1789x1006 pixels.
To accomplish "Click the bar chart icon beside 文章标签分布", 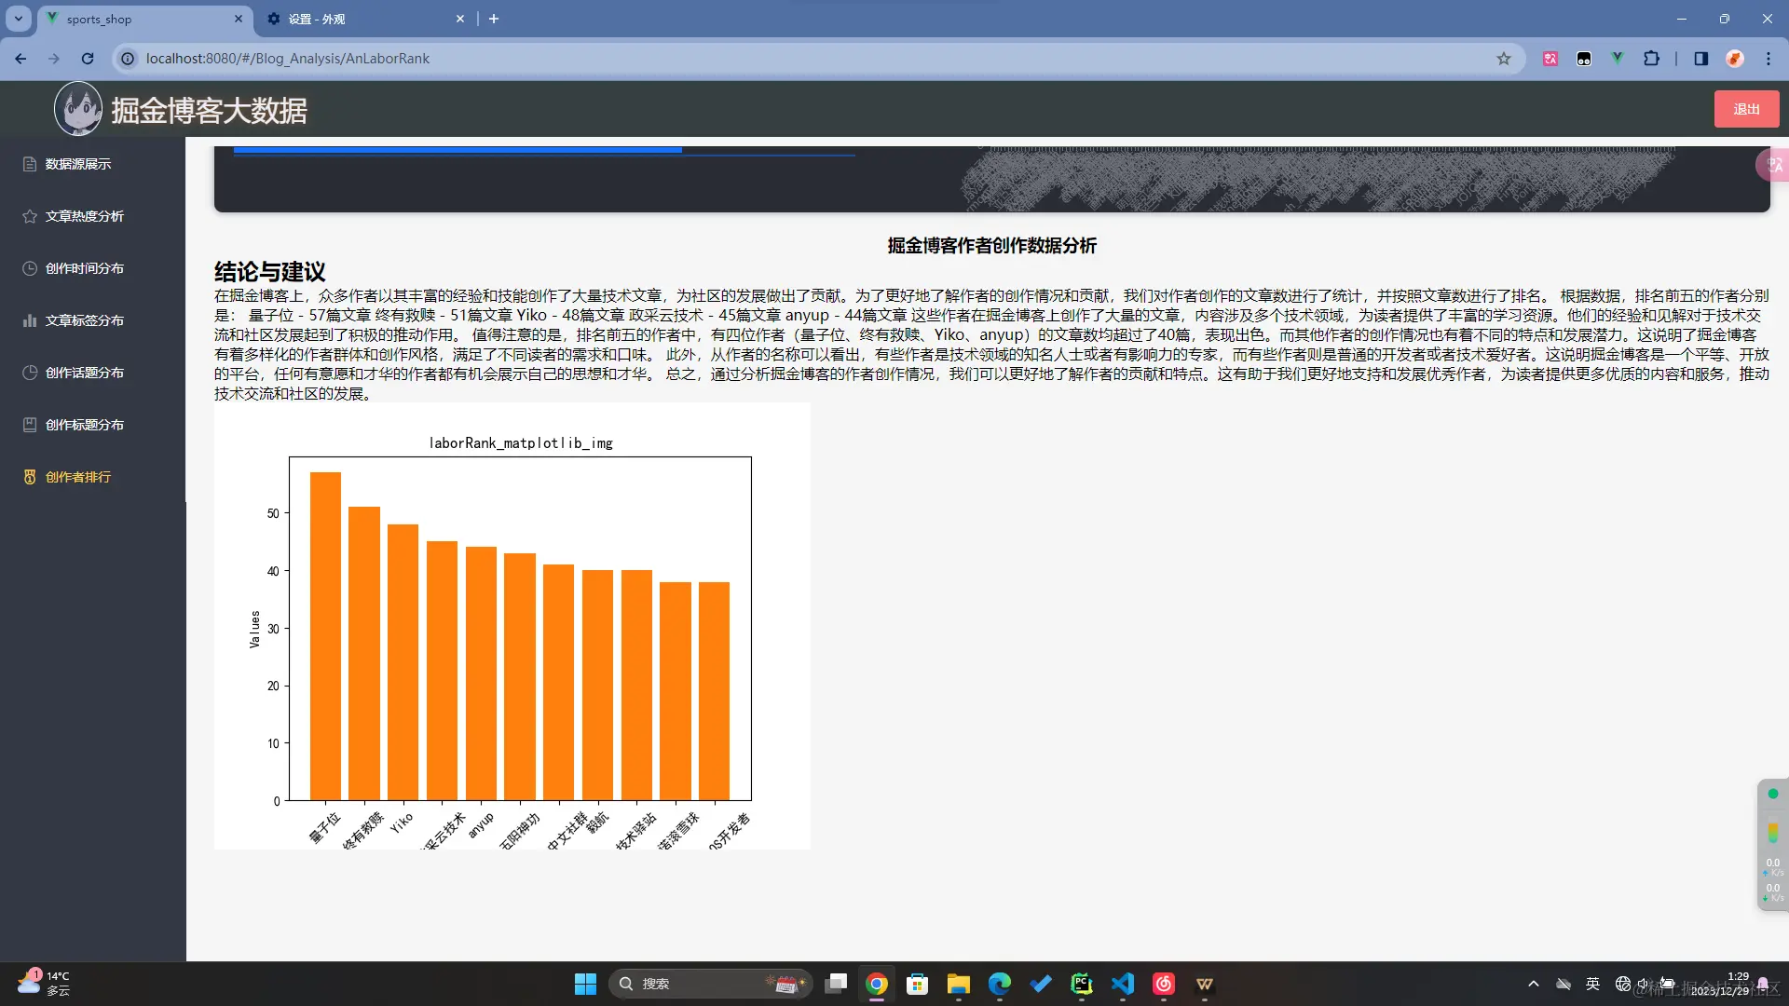I will click(x=30, y=320).
